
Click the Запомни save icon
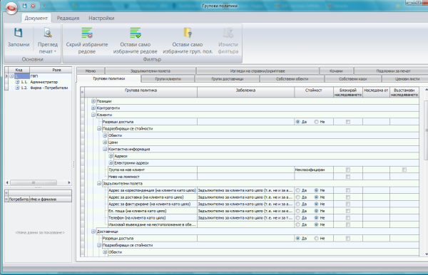tap(19, 33)
